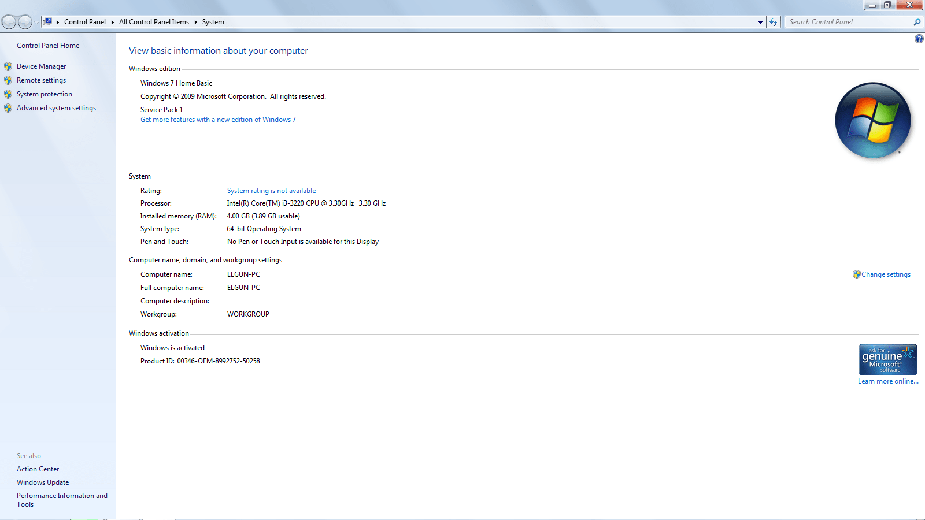This screenshot has height=520, width=925.
Task: Click the Product ID 00346-OEM-8992752-50258 text
Action: pyautogui.click(x=200, y=361)
